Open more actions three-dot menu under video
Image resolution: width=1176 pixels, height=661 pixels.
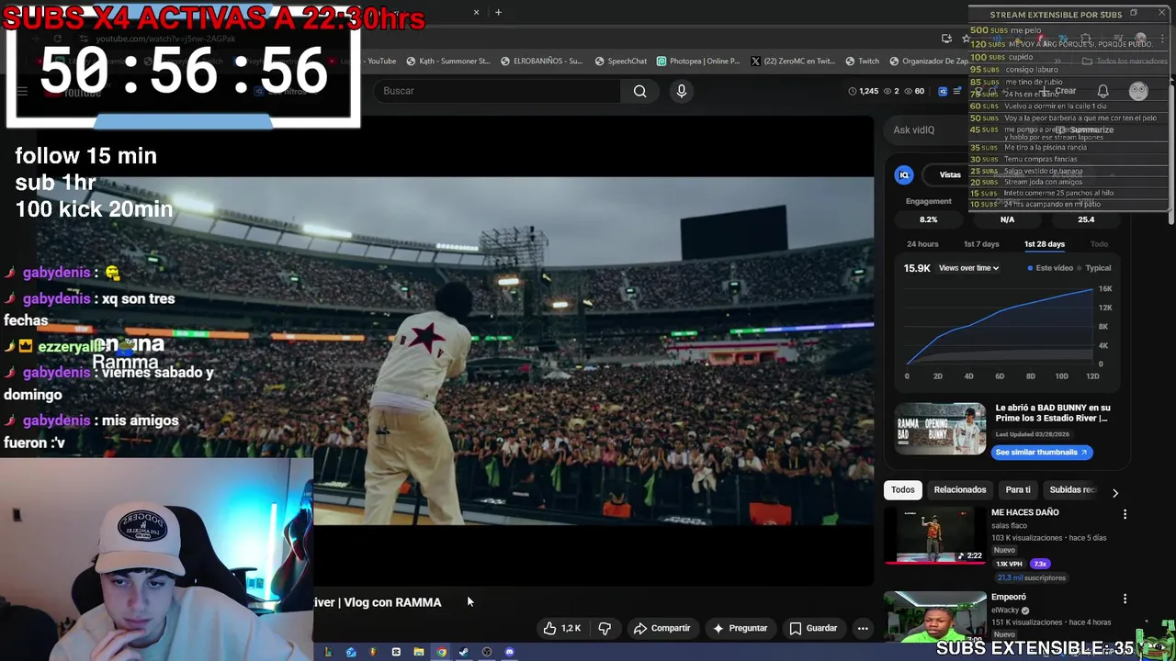click(x=863, y=628)
